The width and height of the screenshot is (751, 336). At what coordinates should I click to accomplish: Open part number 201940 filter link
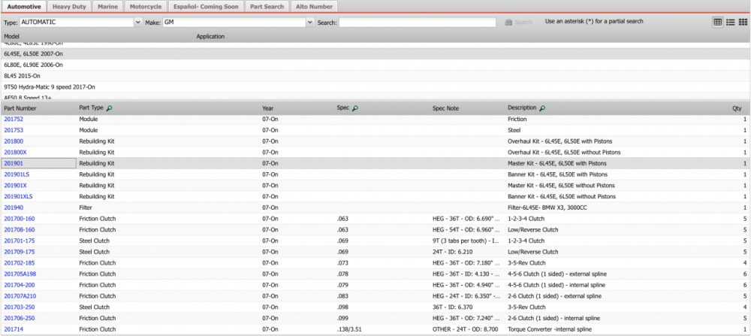point(14,207)
